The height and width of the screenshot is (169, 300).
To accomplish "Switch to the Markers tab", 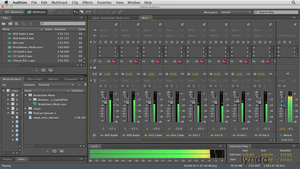I will pos(54,79).
